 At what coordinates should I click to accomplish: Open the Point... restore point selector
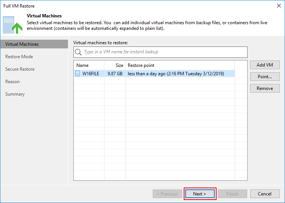click(x=265, y=76)
